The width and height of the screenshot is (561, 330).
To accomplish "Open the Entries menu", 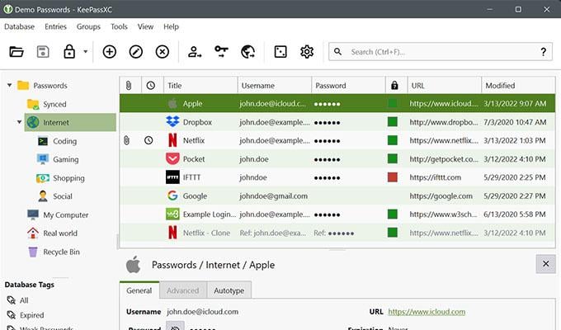I will (x=55, y=27).
